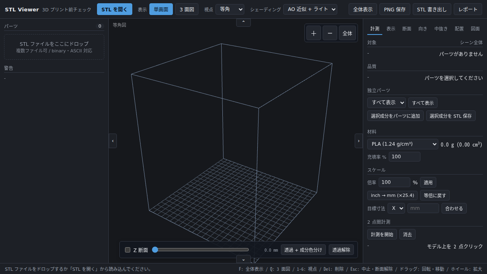Screen dimensions: 487x274
Task: Click 選択成分を STL 保存 button
Action: [450, 116]
